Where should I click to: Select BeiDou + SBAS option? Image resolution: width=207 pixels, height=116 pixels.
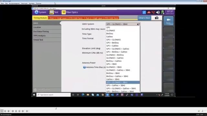click(123, 73)
